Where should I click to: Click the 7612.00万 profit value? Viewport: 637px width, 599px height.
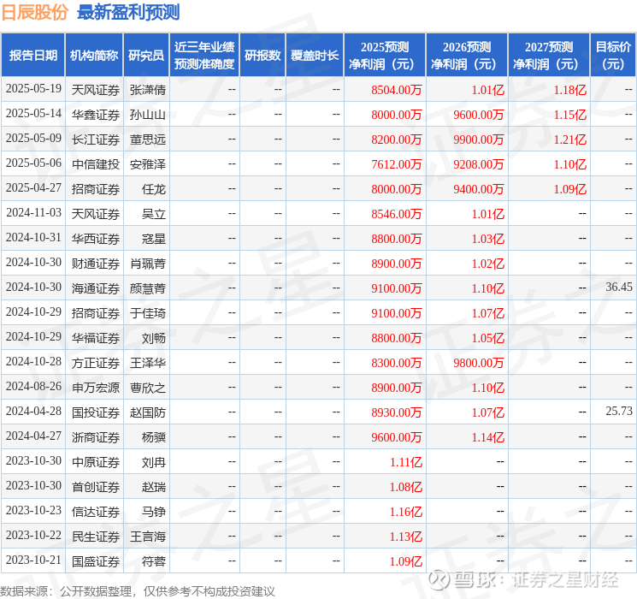(397, 164)
